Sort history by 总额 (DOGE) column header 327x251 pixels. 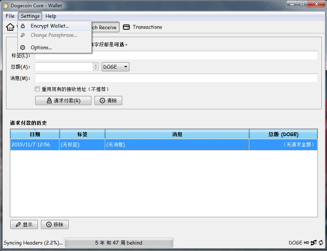point(283,134)
